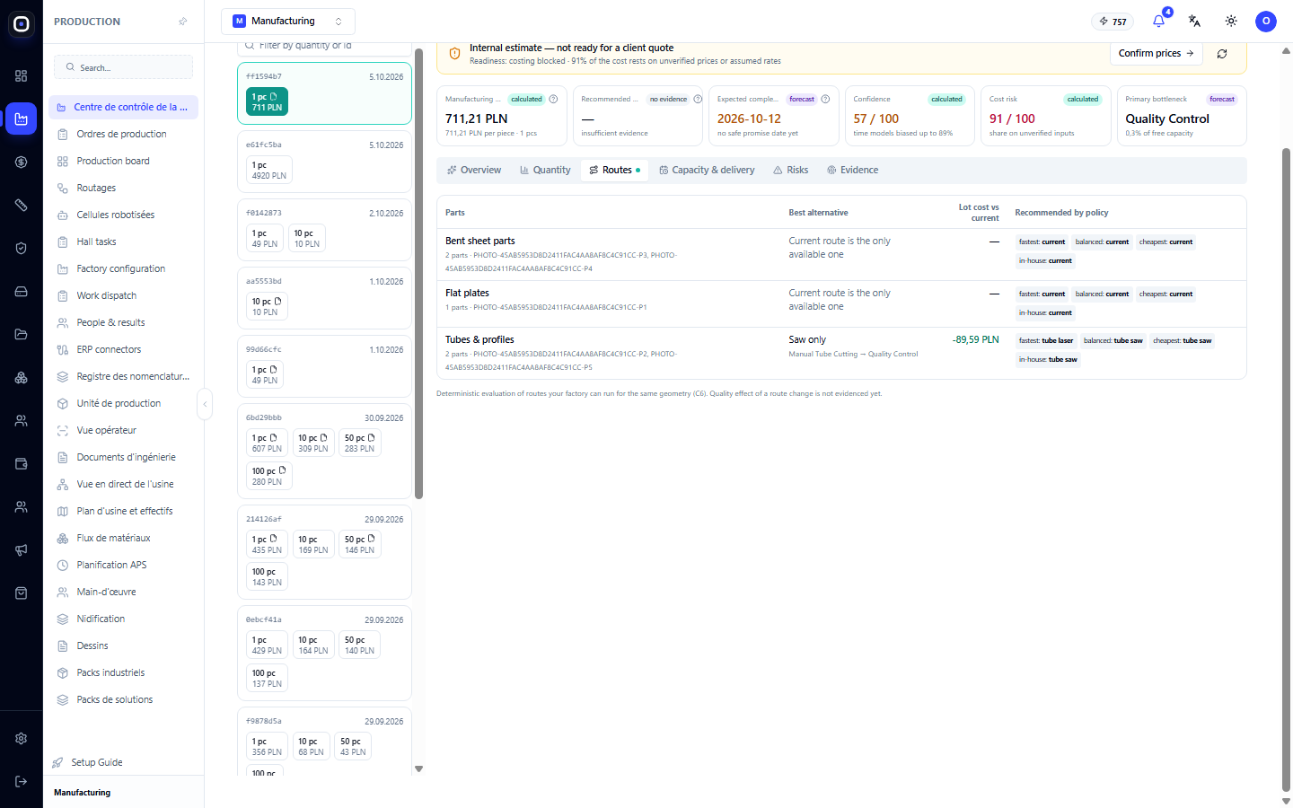Open Ordres de production in the sidebar
The height and width of the screenshot is (808, 1293).
pos(123,134)
